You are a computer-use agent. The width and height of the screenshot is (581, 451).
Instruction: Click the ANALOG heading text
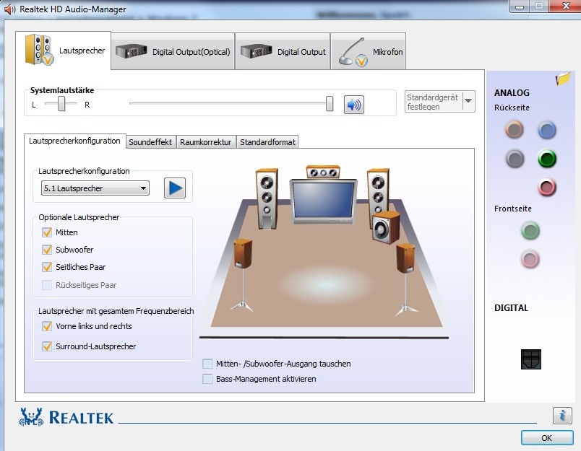pyautogui.click(x=512, y=93)
